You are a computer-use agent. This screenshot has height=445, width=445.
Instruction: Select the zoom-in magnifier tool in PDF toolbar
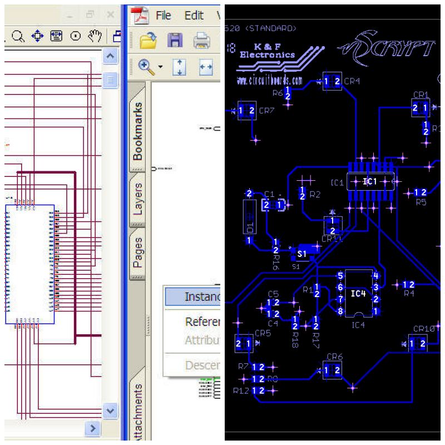pos(146,67)
